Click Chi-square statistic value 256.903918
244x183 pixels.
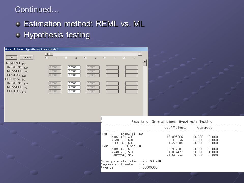tap(152, 161)
